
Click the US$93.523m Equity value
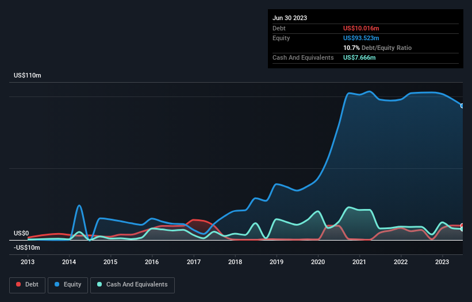(x=361, y=38)
